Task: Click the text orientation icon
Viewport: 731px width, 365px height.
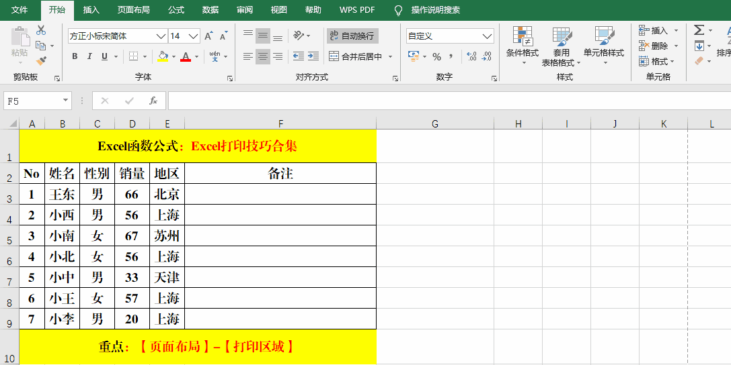Action: coord(299,36)
